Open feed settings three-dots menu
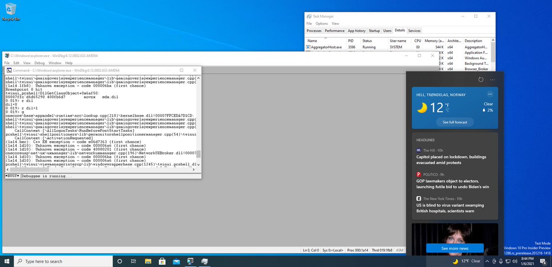552x267 pixels. pos(492,80)
